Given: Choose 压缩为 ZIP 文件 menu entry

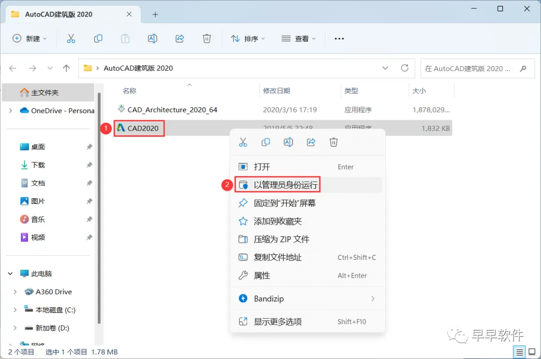Looking at the screenshot, I should pyautogui.click(x=308, y=239).
